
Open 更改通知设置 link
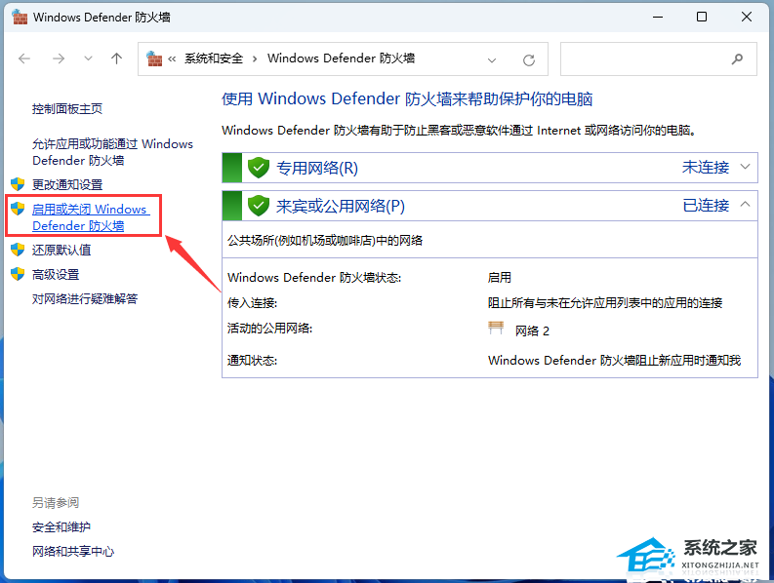click(x=67, y=184)
